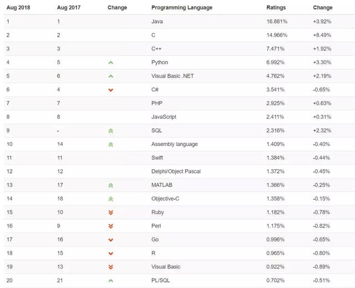Screen dimensions: 355x288
Task: Click the red down arrow beside R
Action: point(111,253)
